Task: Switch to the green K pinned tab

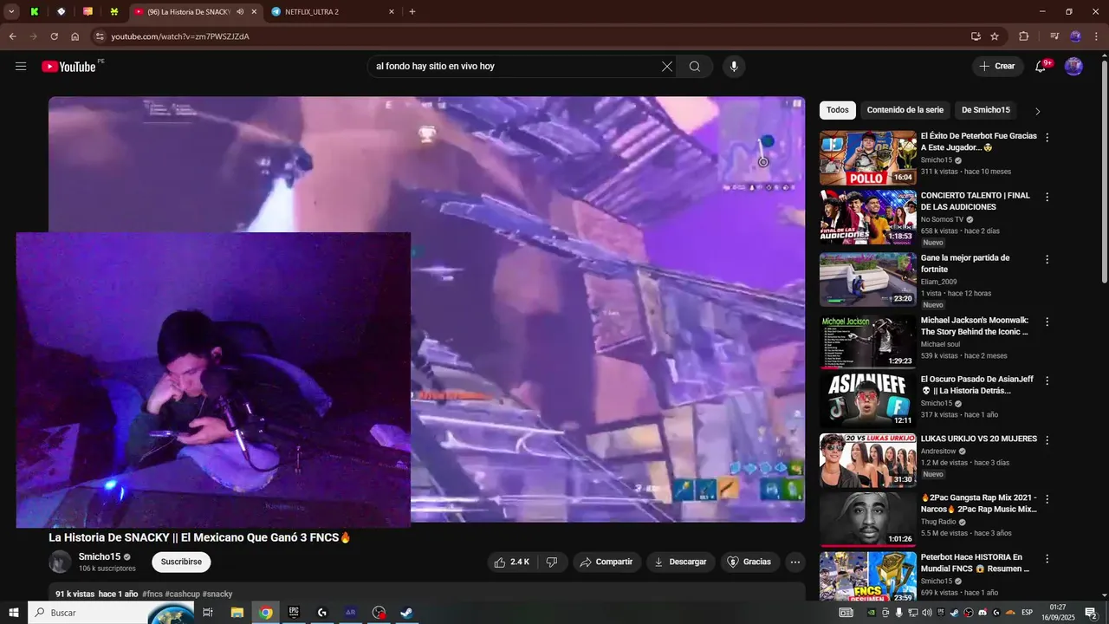Action: (34, 12)
